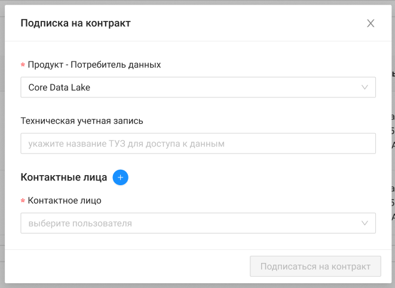Screen dimensions: 395x288
Task: Select the 'Core Data Lake' value text
Action: click(59, 87)
